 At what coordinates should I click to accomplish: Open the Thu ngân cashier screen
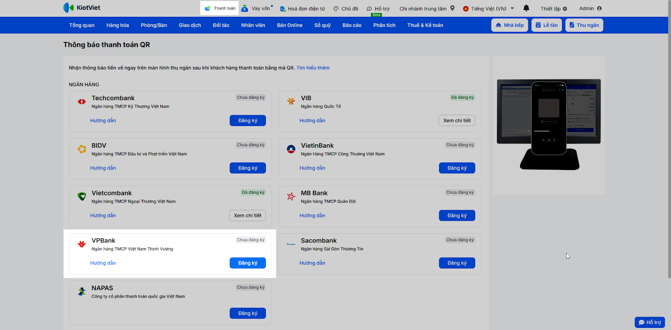coord(584,25)
